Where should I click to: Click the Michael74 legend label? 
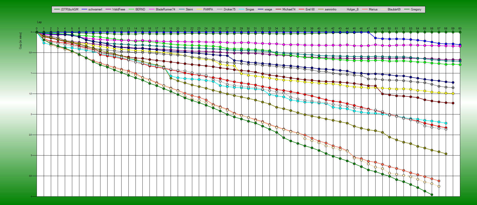289,9
